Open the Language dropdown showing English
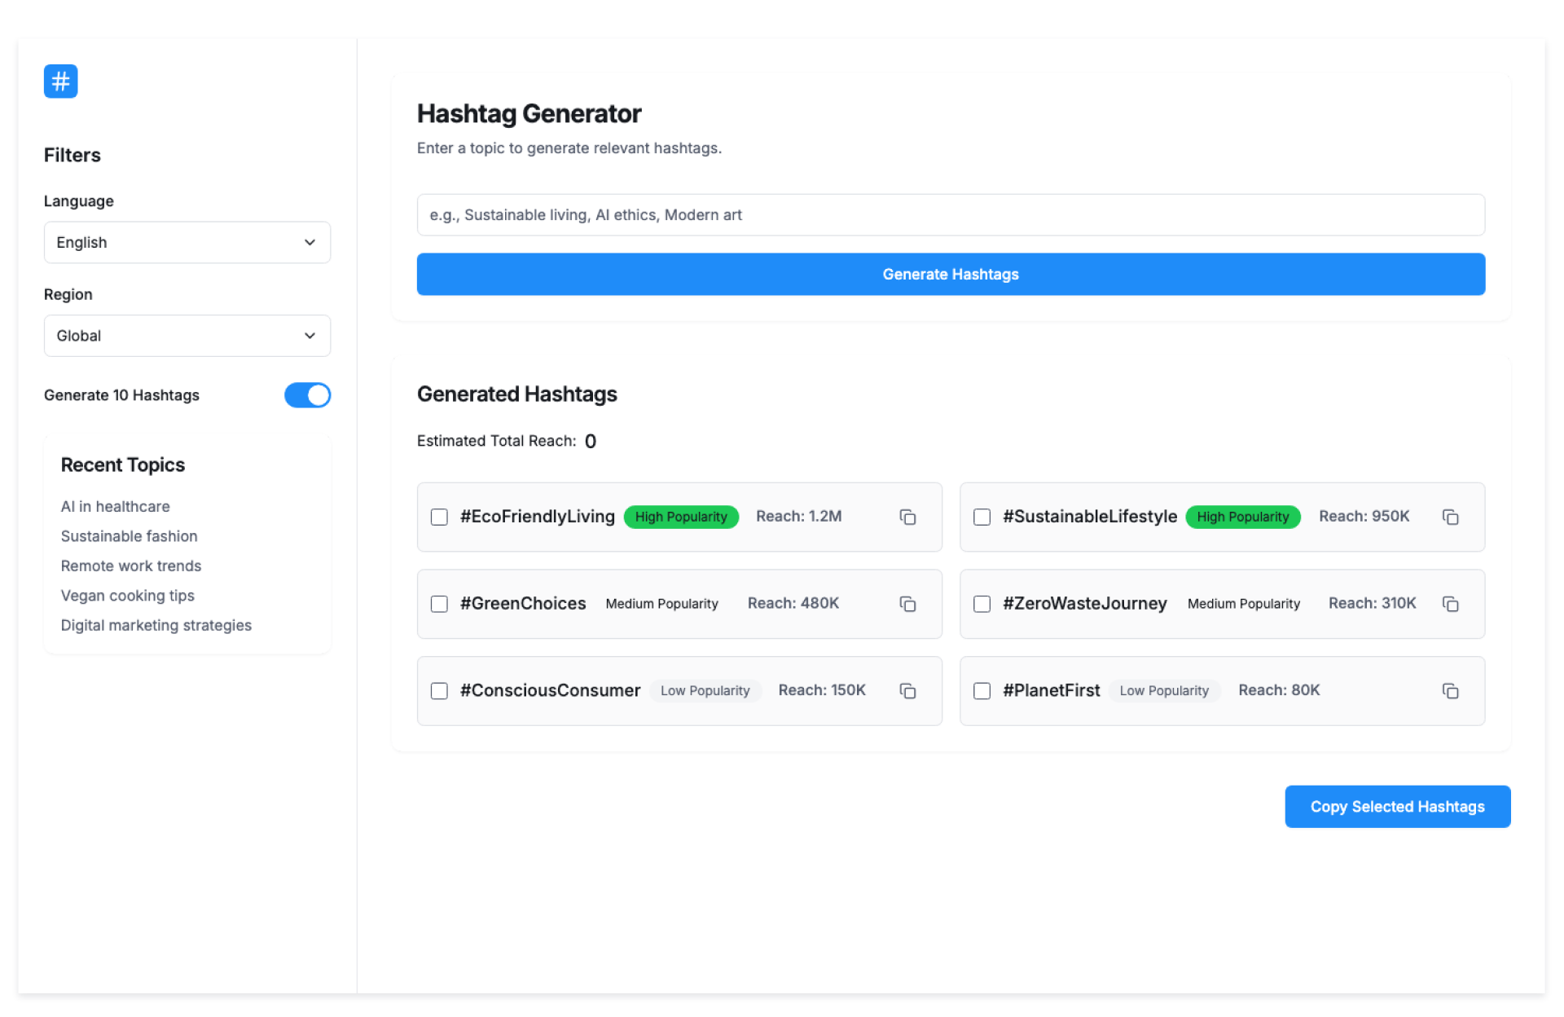 click(x=187, y=243)
